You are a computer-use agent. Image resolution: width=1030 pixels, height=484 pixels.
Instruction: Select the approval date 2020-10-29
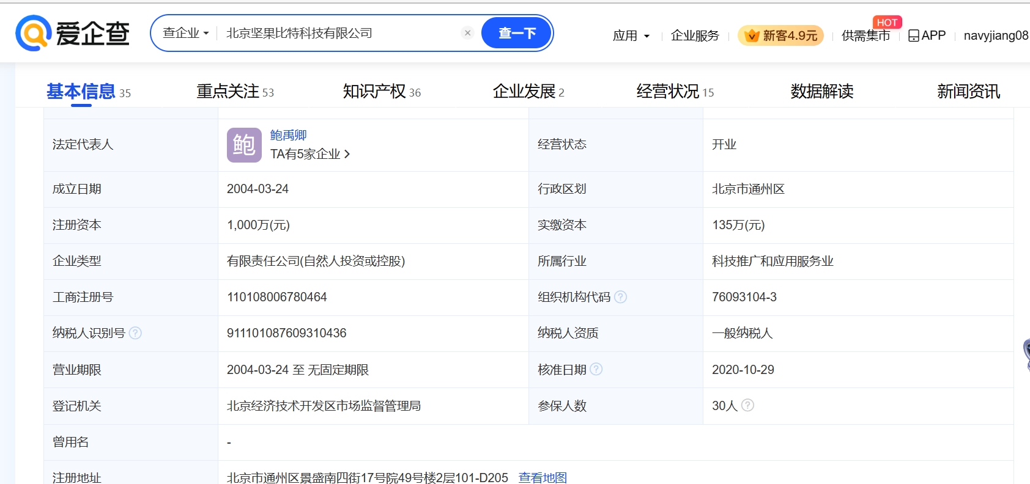743,370
